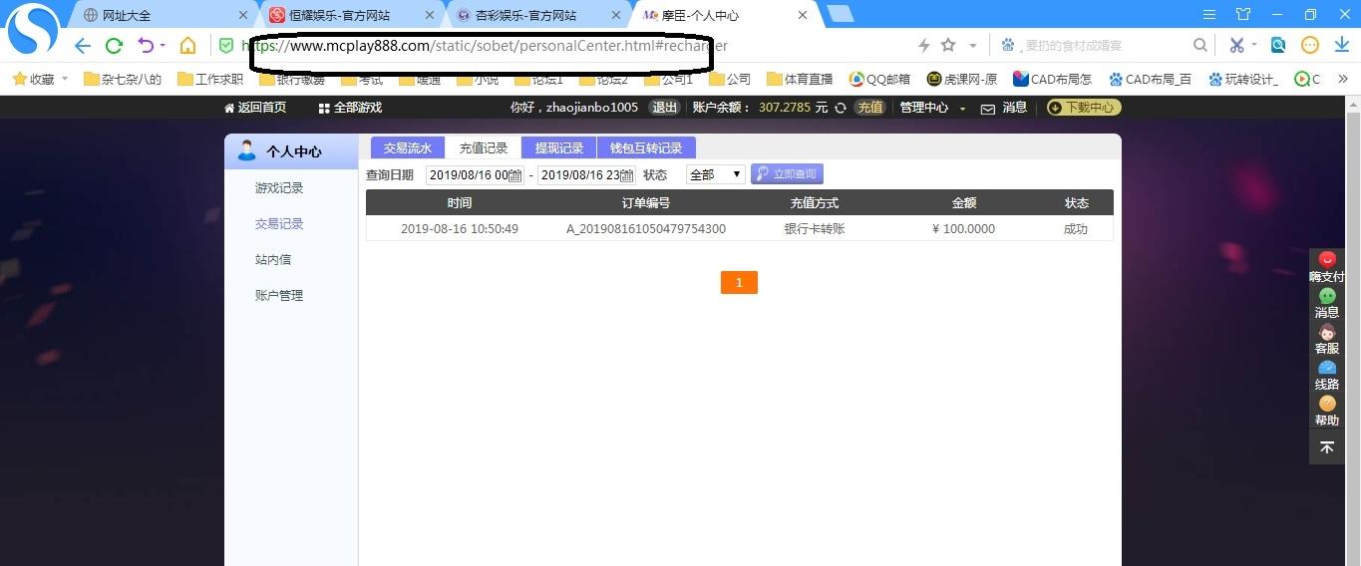Image resolution: width=1361 pixels, height=566 pixels.
Task: Open 消息 in the right float panel
Action: 1327,303
